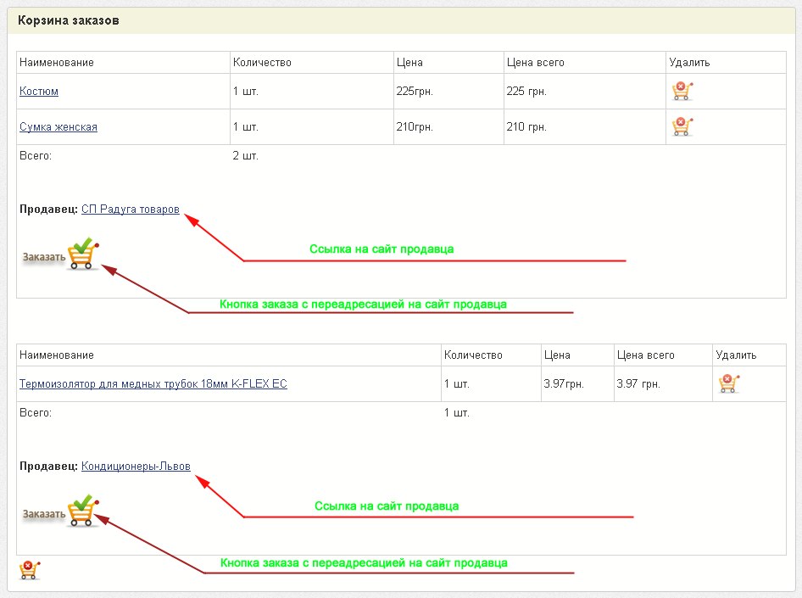Click Наименование header in the first table

(57, 63)
